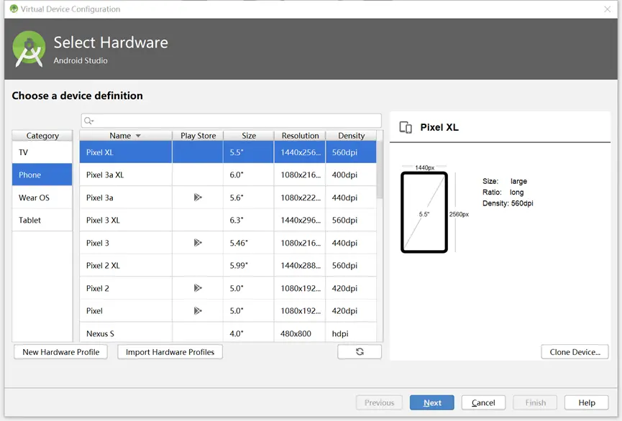Select the Pixel 2 XL device row
Image resolution: width=622 pixels, height=421 pixels.
tap(228, 266)
